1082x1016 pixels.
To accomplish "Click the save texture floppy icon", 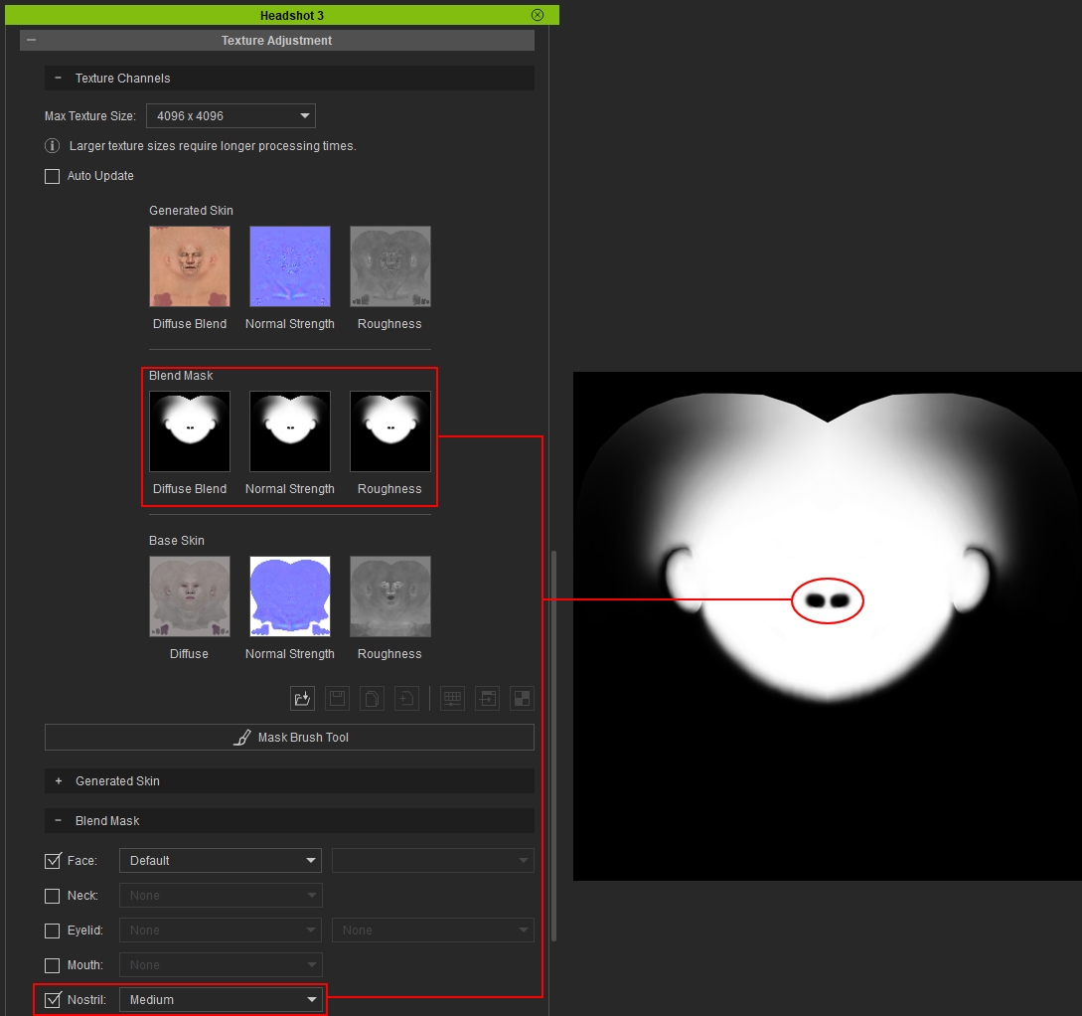I will click(338, 699).
